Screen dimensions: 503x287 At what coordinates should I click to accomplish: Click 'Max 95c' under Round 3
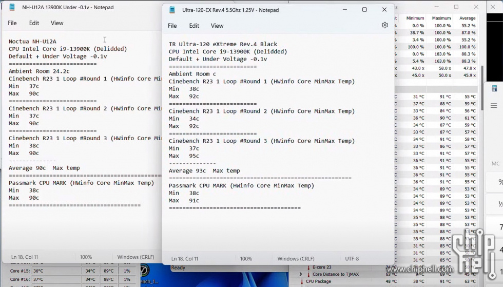point(184,156)
